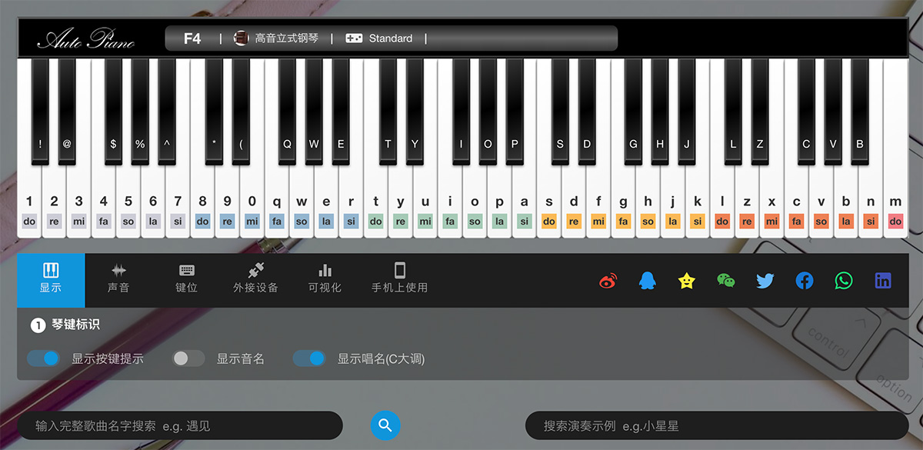This screenshot has width=923, height=450.
Task: Switch to the 声音 tab
Action: 118,278
